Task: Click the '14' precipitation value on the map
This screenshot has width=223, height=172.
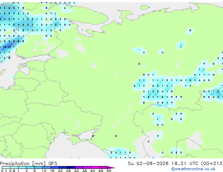Action: (5, 47)
